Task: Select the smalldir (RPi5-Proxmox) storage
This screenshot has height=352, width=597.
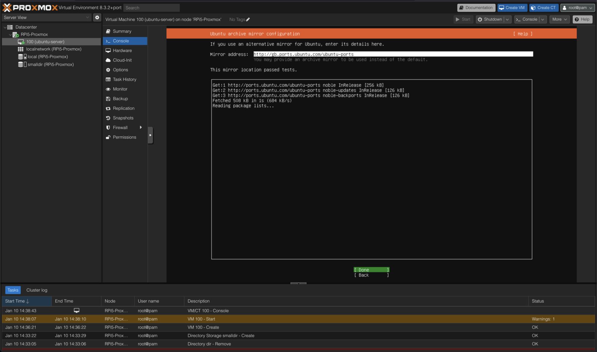Action: coord(51,64)
